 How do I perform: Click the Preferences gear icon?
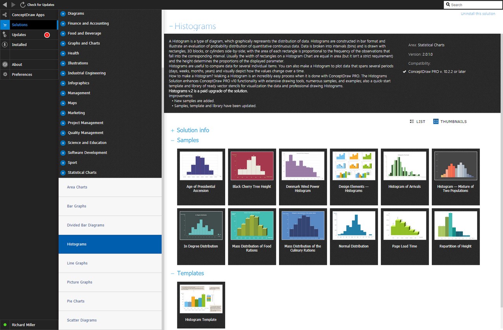pyautogui.click(x=5, y=74)
